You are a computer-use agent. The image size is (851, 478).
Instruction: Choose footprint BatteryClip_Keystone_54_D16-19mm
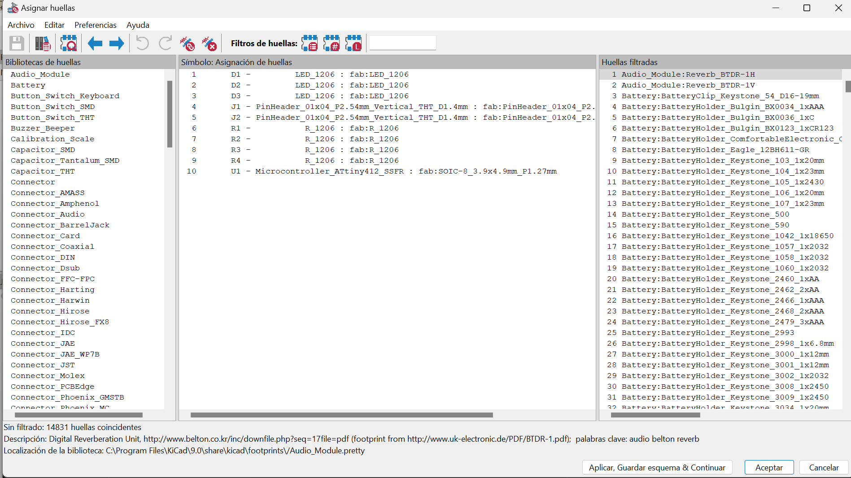[720, 96]
